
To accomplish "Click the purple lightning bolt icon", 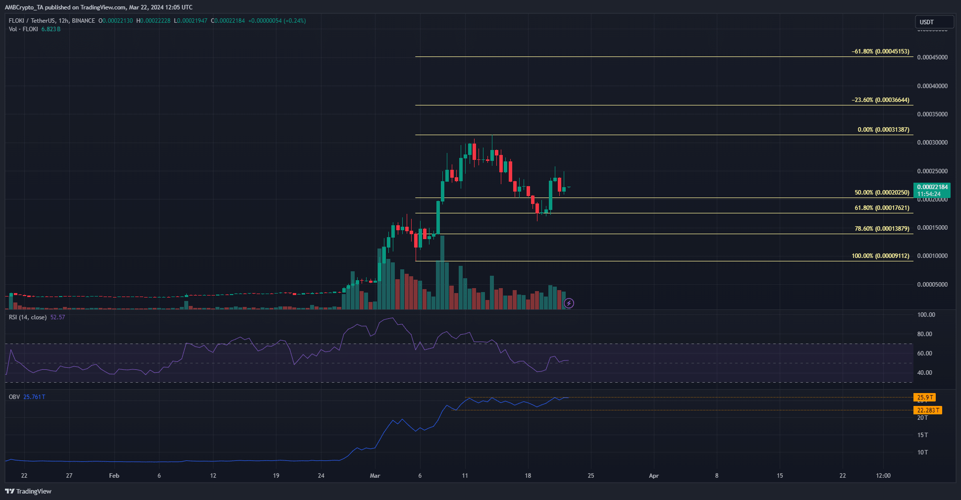I will [x=569, y=303].
